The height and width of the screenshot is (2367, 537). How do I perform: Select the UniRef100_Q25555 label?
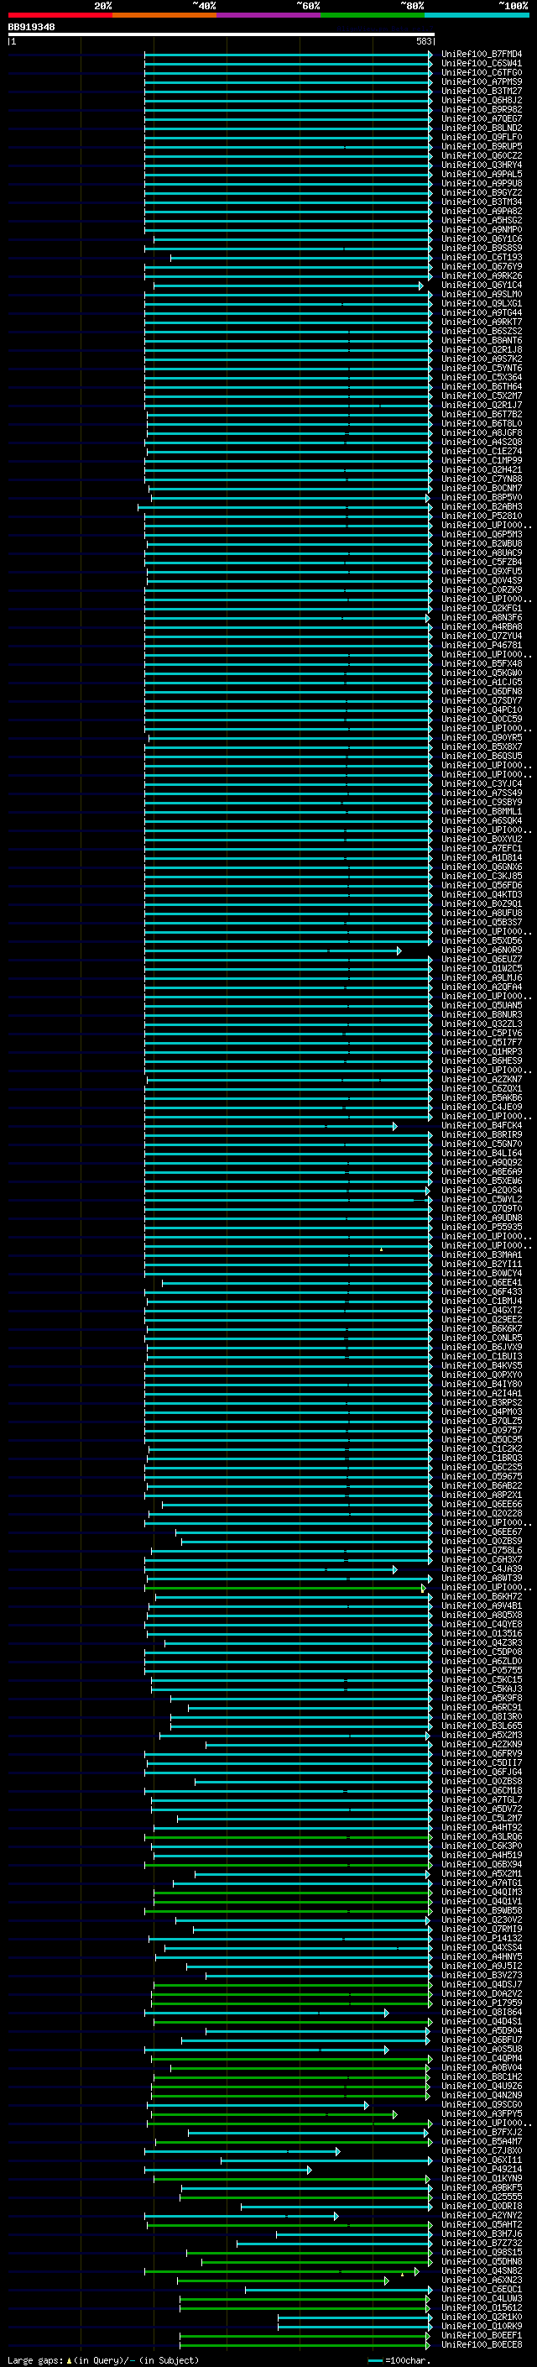(x=482, y=2197)
